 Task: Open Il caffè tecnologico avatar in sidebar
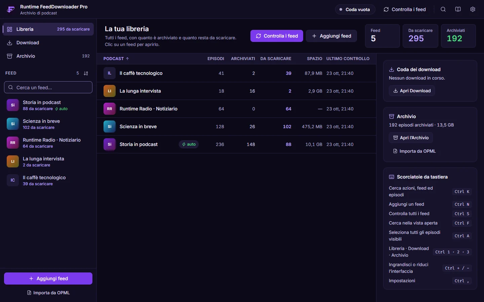[13, 180]
